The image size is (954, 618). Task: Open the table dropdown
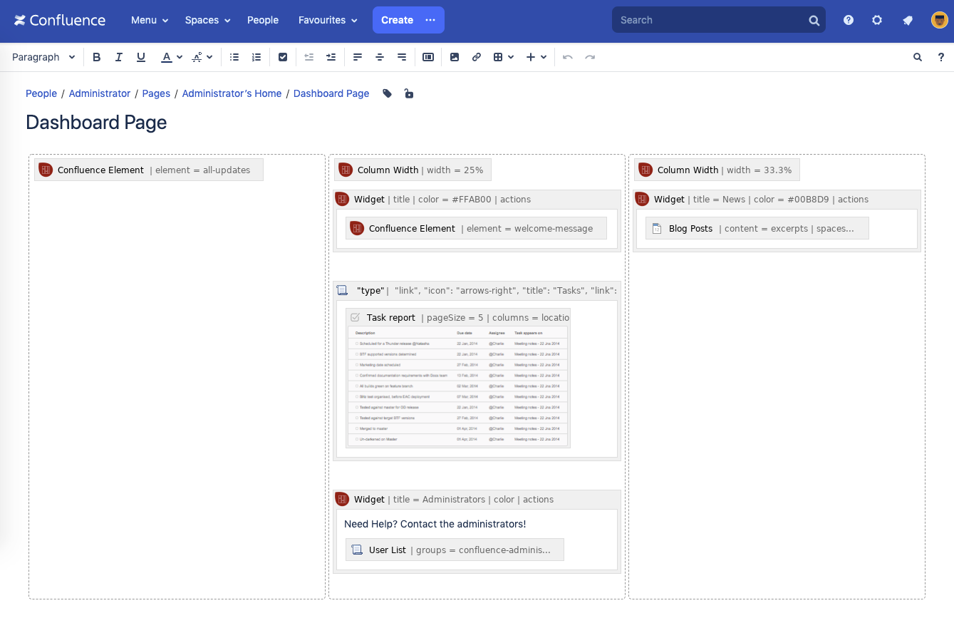(504, 57)
